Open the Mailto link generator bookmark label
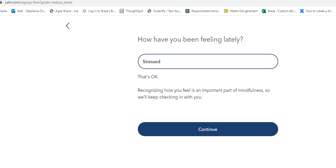 coord(244,11)
